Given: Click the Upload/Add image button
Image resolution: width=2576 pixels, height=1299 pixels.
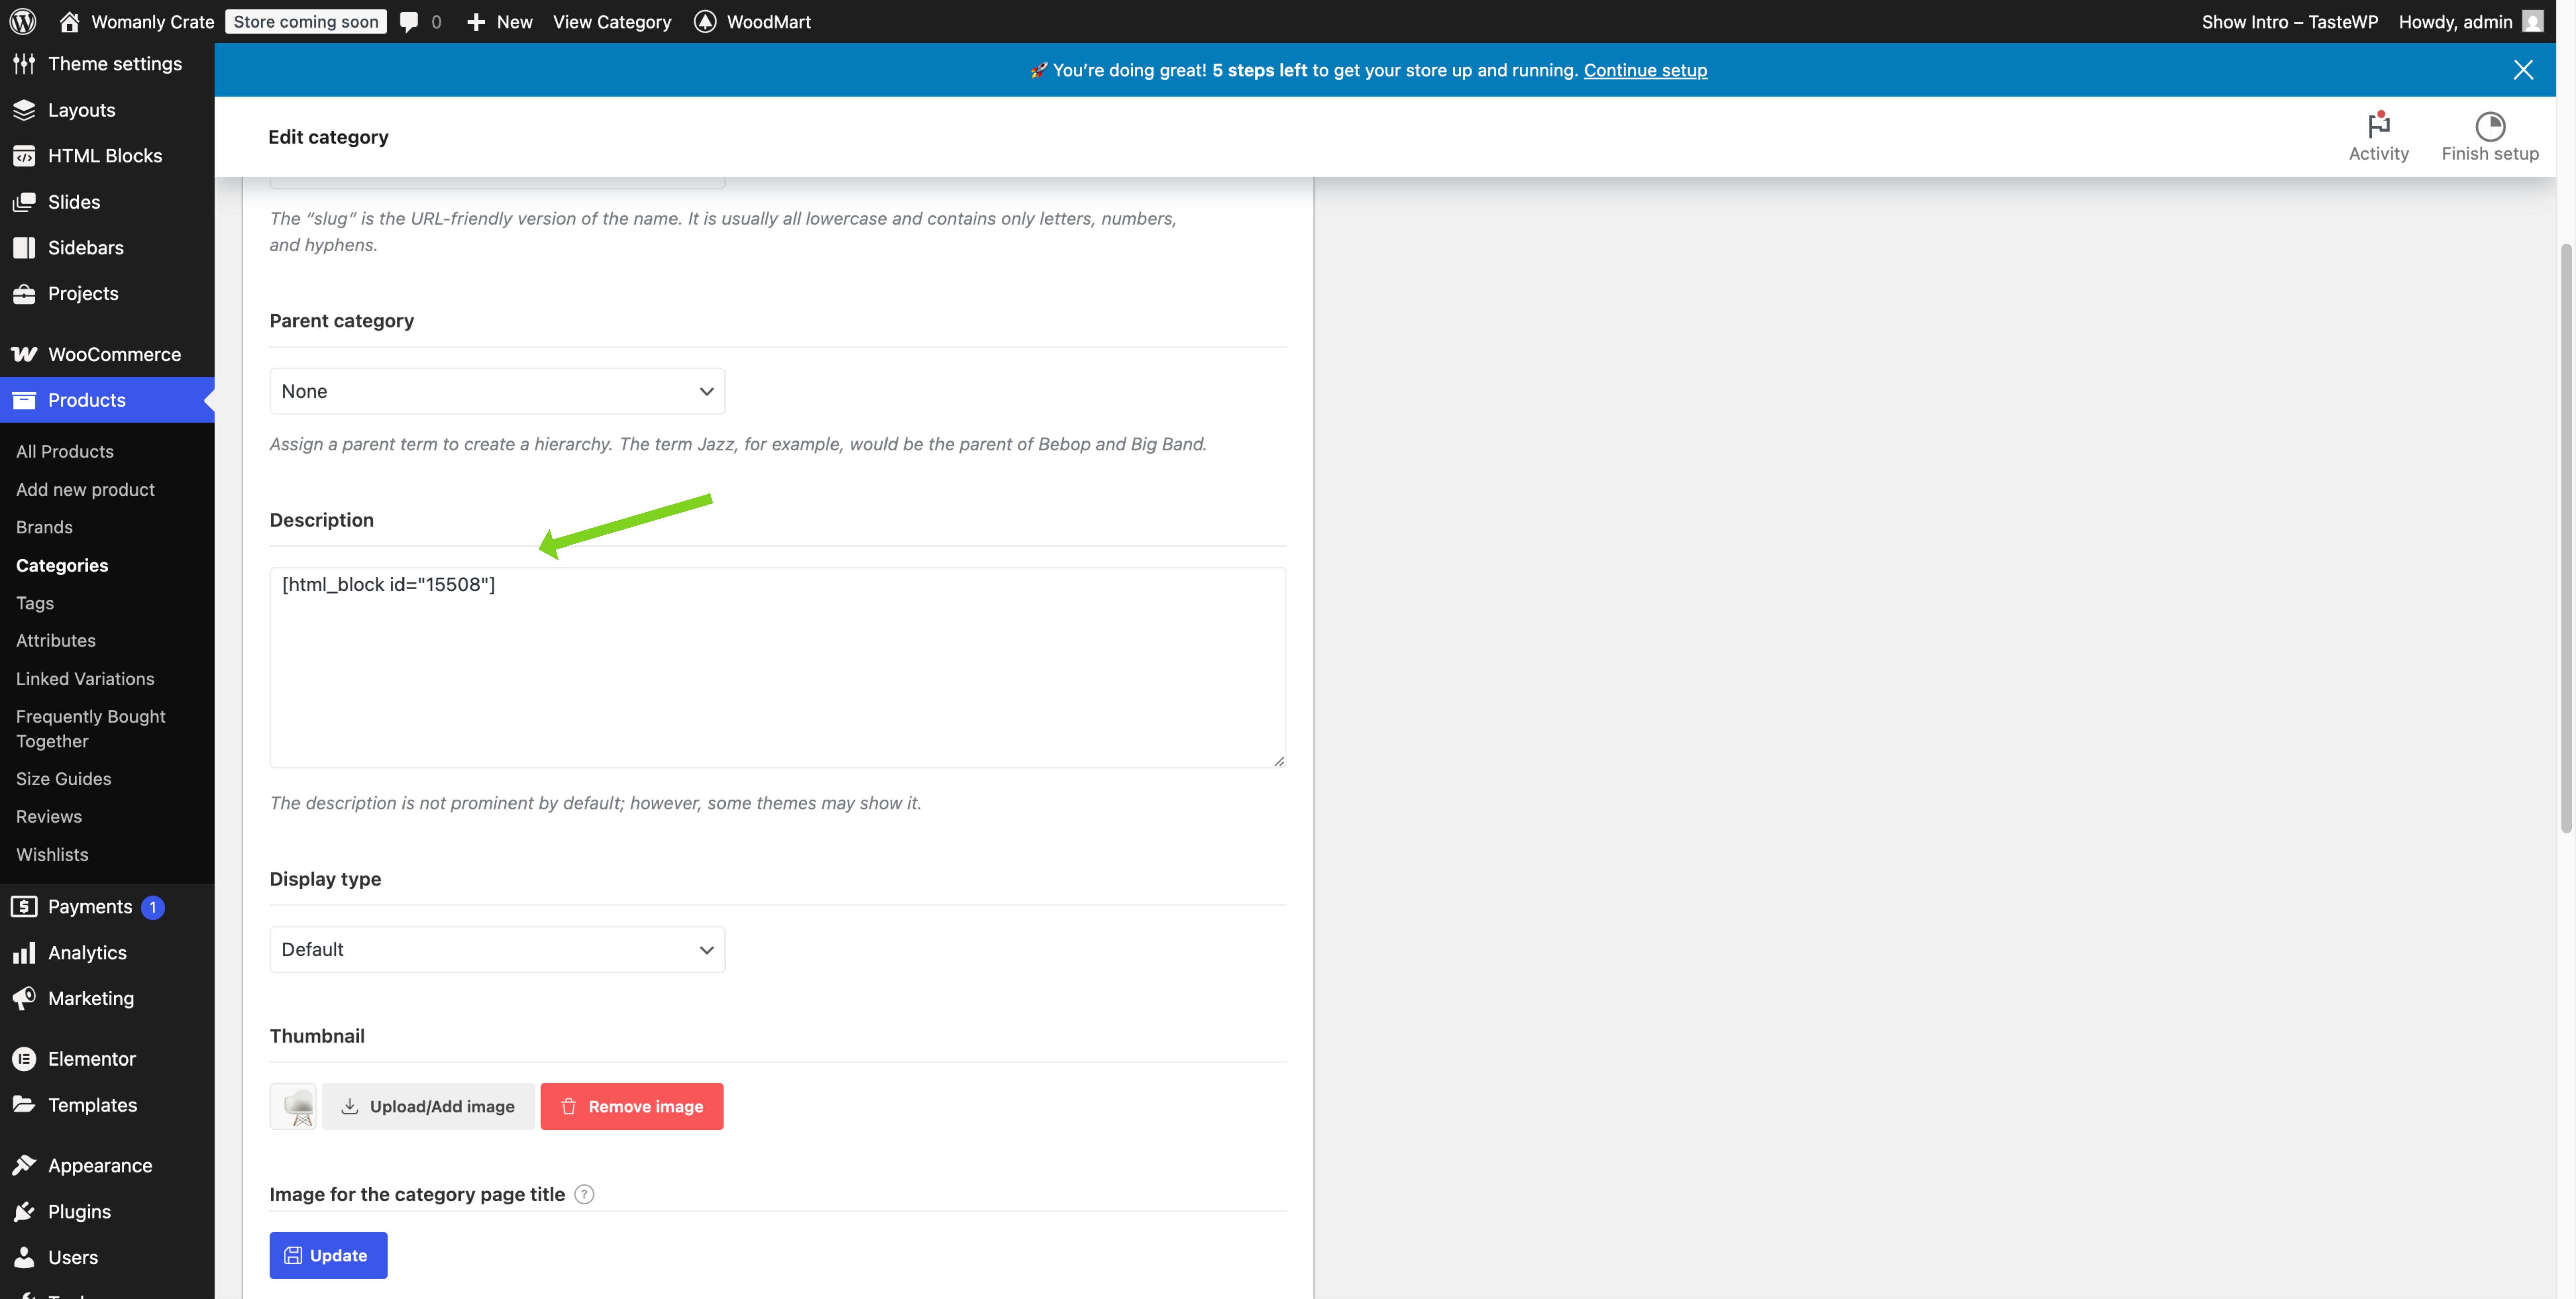Looking at the screenshot, I should 428,1106.
